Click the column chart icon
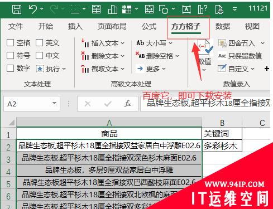The height and width of the screenshot is (209, 273). click(x=113, y=9)
